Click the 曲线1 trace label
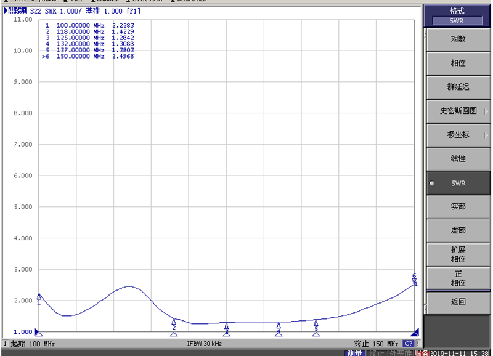Image resolution: width=493 pixels, height=356 pixels. pyautogui.click(x=17, y=11)
